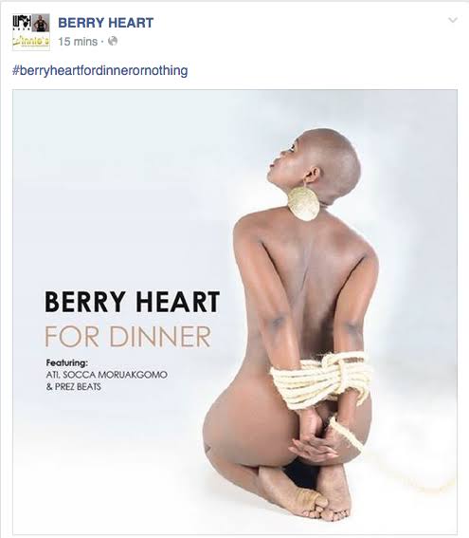469x538 pixels.
Task: Click the gold round earring in photo
Action: point(303,204)
